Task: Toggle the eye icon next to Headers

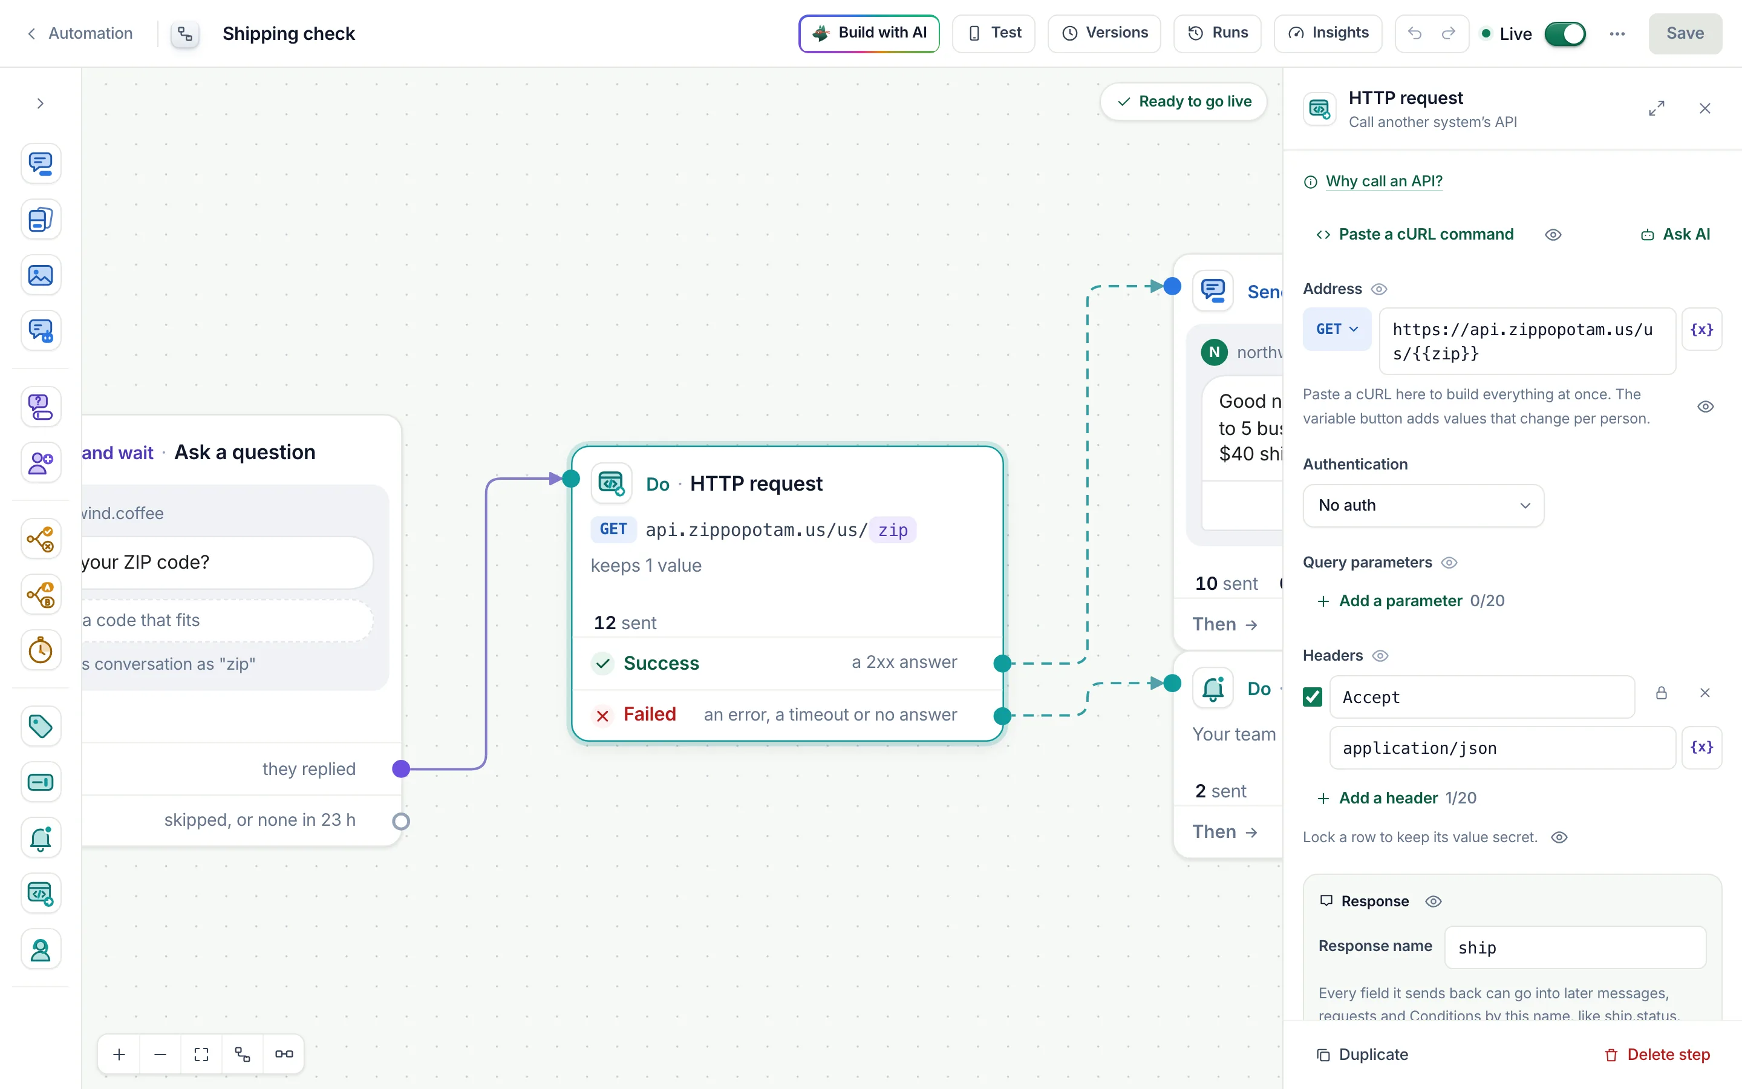Action: tap(1380, 656)
